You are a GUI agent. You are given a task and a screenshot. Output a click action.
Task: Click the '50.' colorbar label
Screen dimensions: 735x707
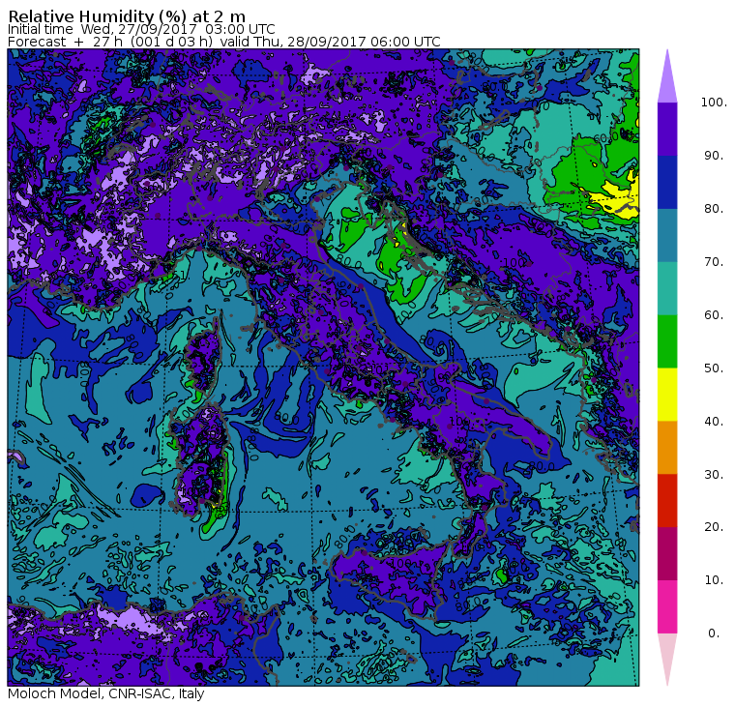(x=714, y=368)
